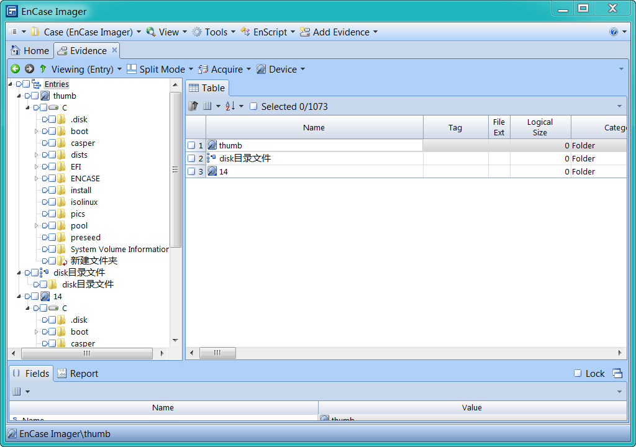Toggle the Selected 0/1073 checkbox
This screenshot has width=636, height=447.
(253, 106)
